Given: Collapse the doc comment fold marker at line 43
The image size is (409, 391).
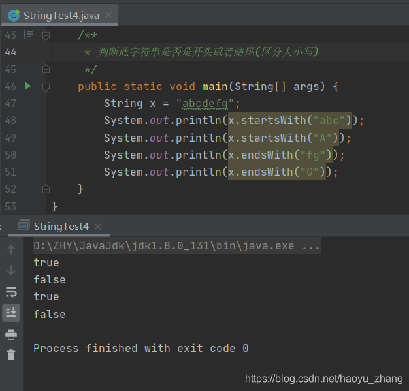Looking at the screenshot, I should click(46, 35).
